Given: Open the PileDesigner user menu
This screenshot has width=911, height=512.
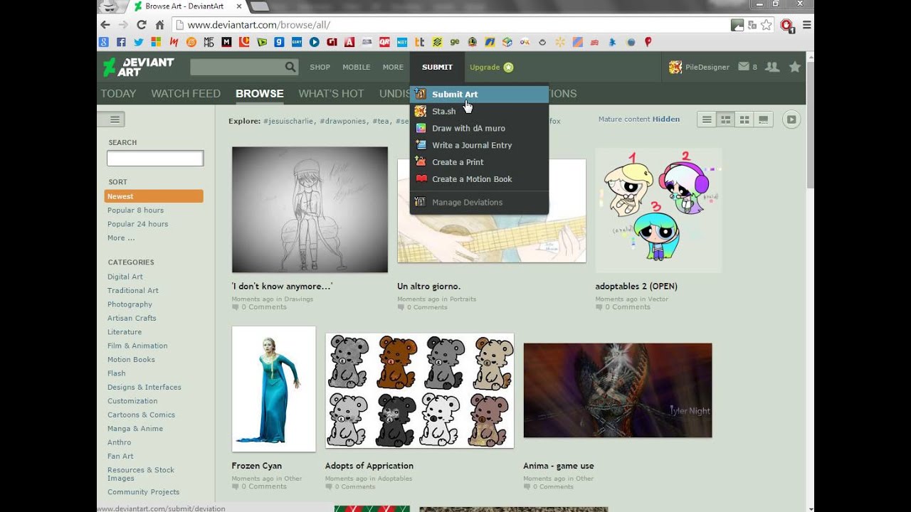Looking at the screenshot, I should coord(707,68).
